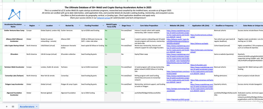Open the alliance.xyz/apply link
The width and height of the screenshot is (263, 109).
click(x=199, y=43)
